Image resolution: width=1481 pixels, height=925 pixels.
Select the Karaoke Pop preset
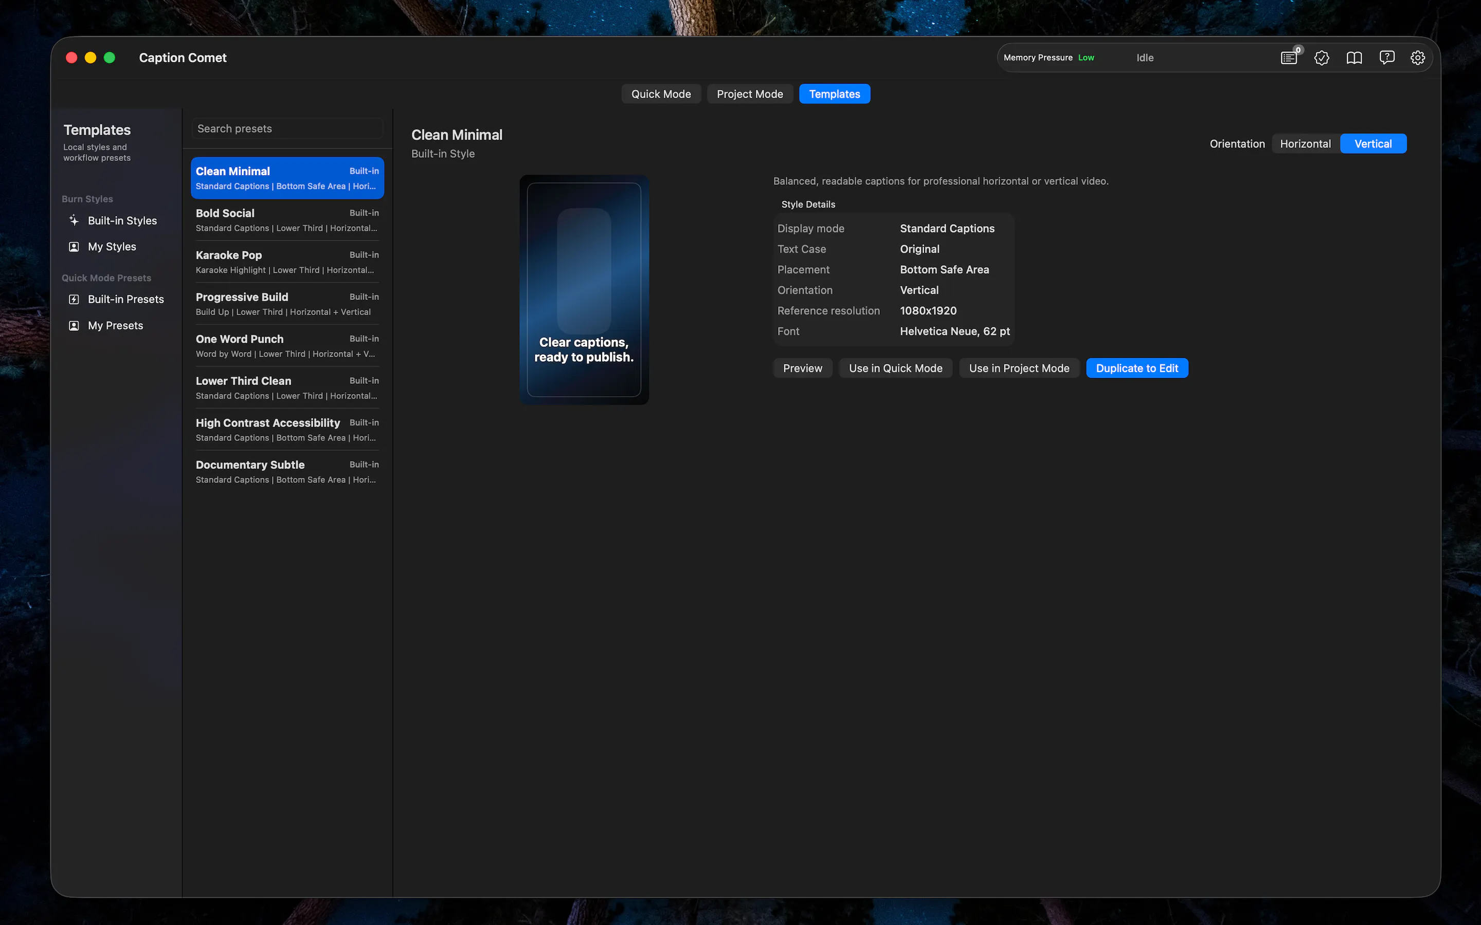pyautogui.click(x=287, y=262)
